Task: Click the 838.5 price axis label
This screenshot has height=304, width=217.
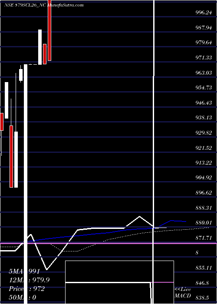Action: [203, 298]
